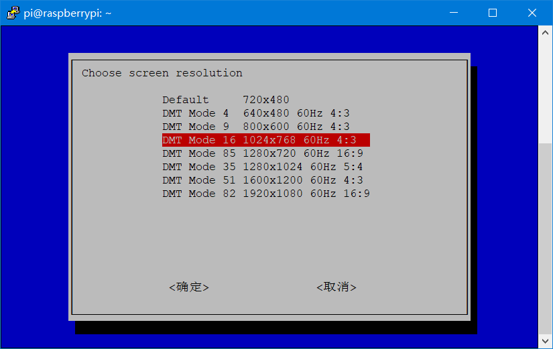The height and width of the screenshot is (349, 553).
Task: Close the pi@raspberrypi terminal window
Action: [x=532, y=13]
